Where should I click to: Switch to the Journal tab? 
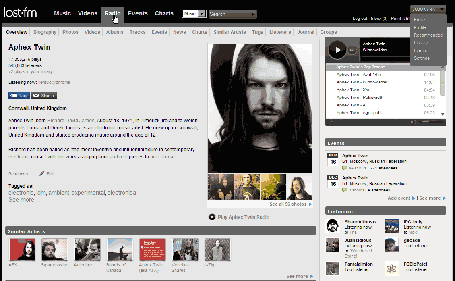pos(306,32)
